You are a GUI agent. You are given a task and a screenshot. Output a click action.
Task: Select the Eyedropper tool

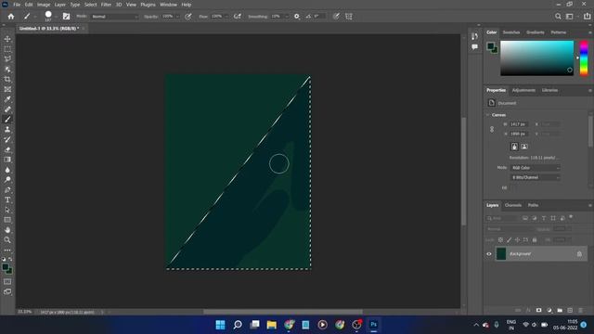point(7,99)
